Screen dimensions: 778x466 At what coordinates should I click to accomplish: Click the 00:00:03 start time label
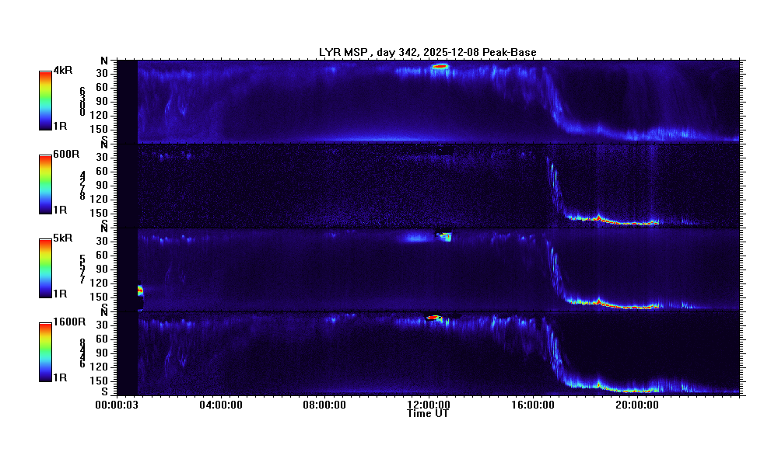[117, 405]
